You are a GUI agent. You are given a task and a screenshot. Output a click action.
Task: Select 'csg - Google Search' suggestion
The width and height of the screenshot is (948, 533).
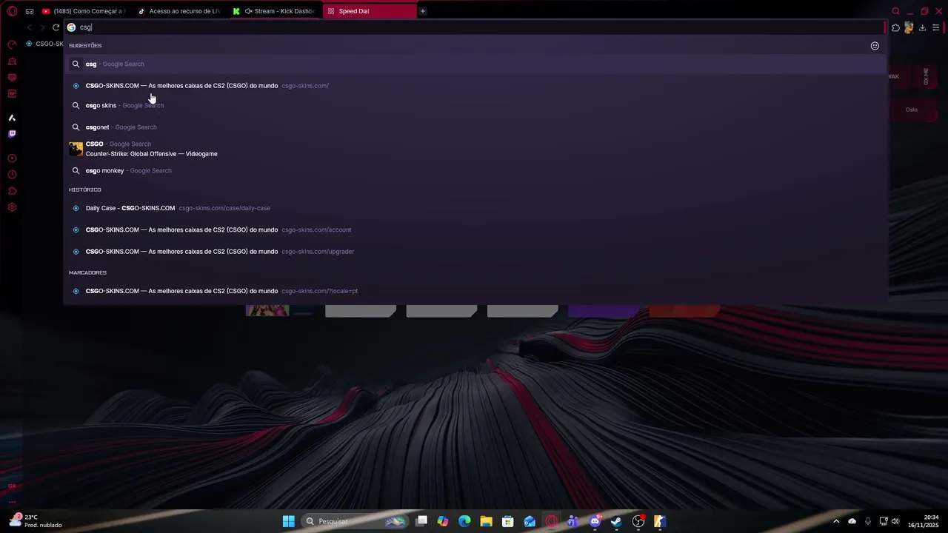tap(474, 64)
